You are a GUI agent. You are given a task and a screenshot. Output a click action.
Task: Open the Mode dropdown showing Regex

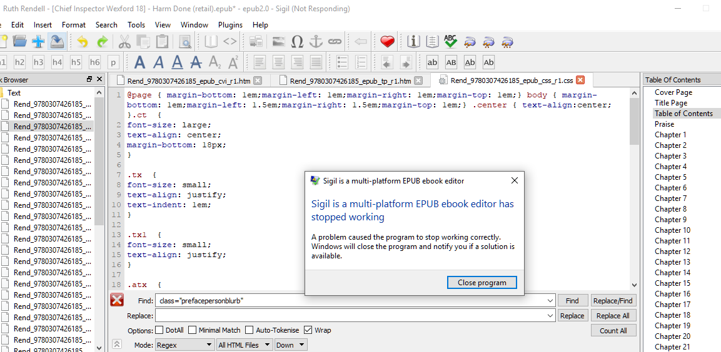point(185,345)
